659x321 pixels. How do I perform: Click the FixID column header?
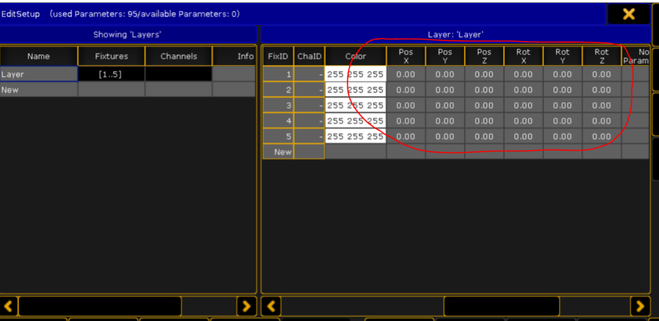pos(278,56)
